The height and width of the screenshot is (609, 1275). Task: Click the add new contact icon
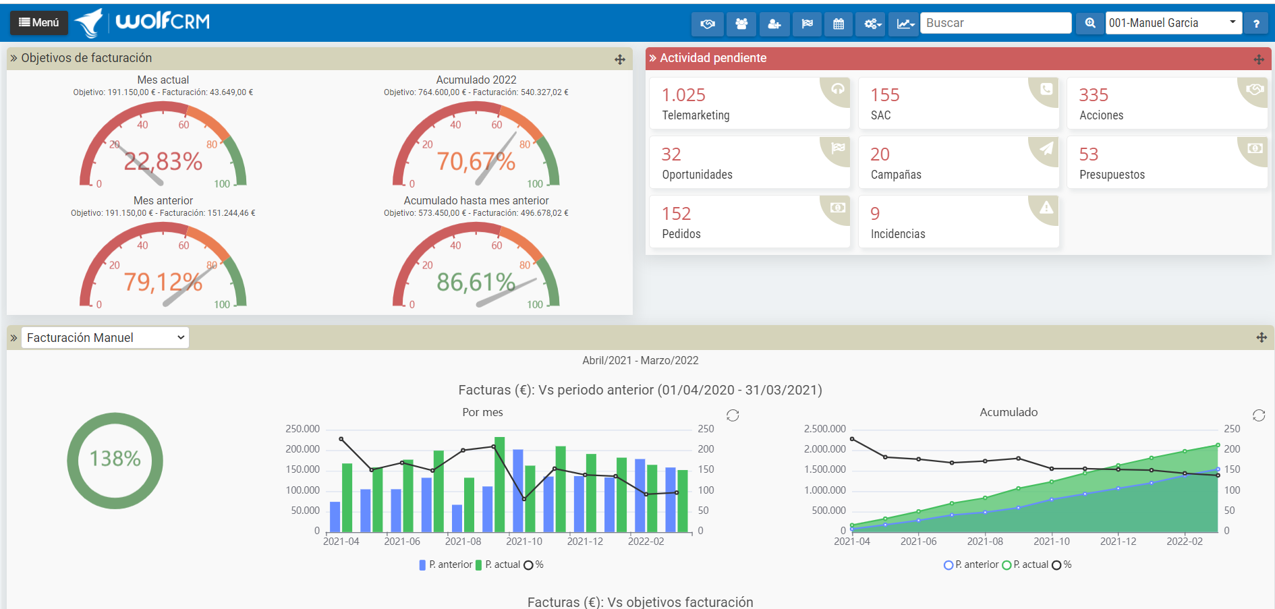tap(774, 23)
